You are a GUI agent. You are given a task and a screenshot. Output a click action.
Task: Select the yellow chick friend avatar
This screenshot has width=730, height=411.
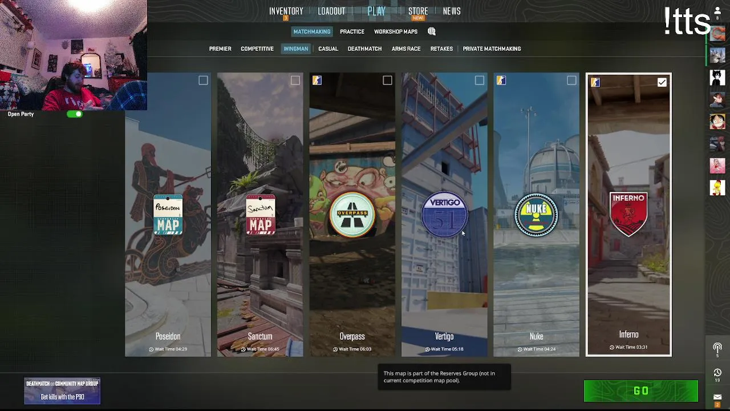pos(717,187)
